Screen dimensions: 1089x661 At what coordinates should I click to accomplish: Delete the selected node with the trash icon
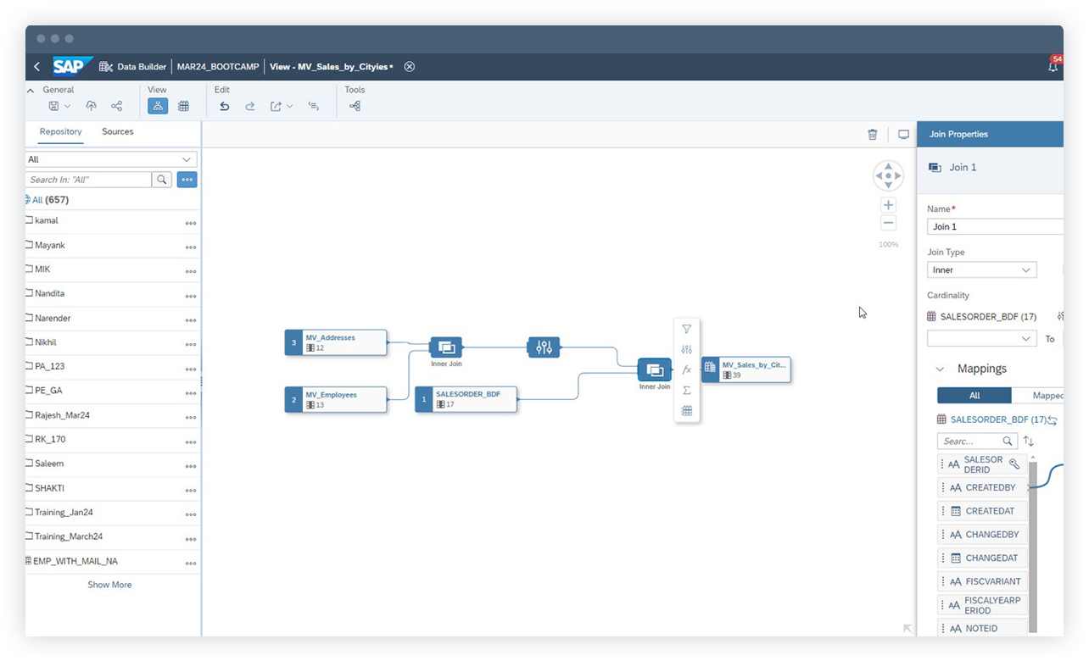873,134
